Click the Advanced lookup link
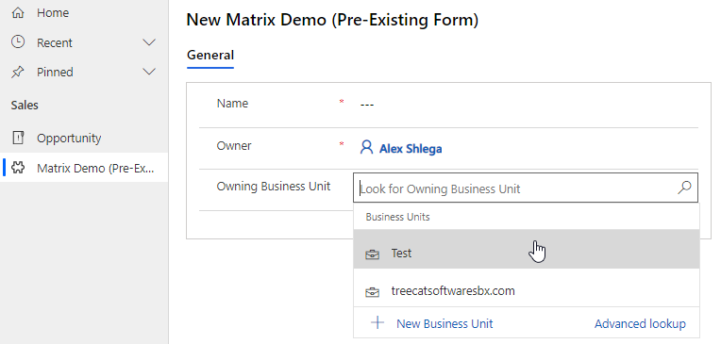The height and width of the screenshot is (344, 721). click(640, 324)
